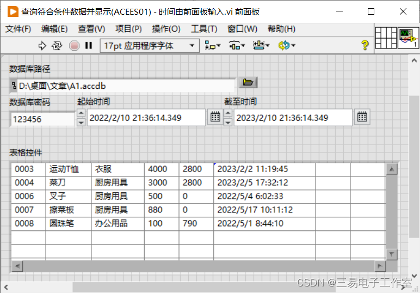Image resolution: width=420 pixels, height=293 pixels.
Task: Open the 窗口(W) menu
Action: point(242,29)
